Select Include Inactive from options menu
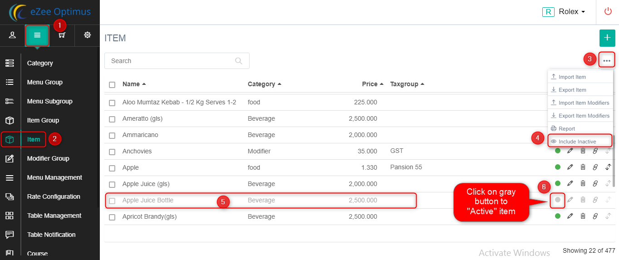This screenshot has height=260, width=619. pyautogui.click(x=580, y=142)
